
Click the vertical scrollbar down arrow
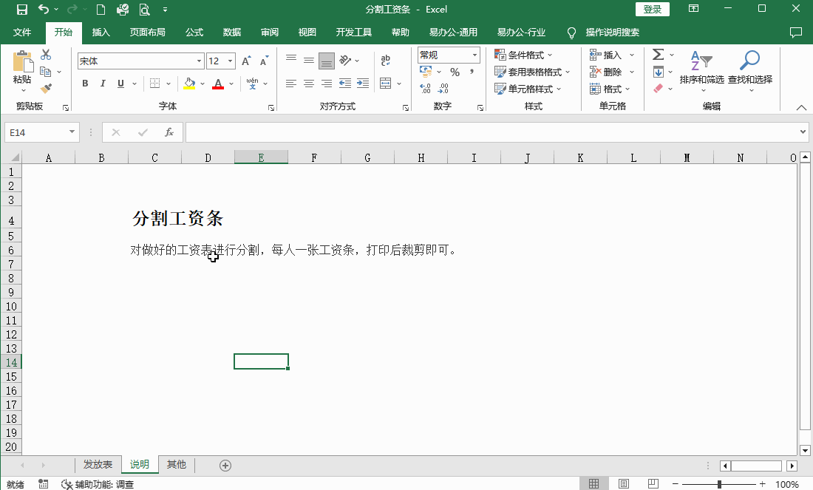[805, 450]
